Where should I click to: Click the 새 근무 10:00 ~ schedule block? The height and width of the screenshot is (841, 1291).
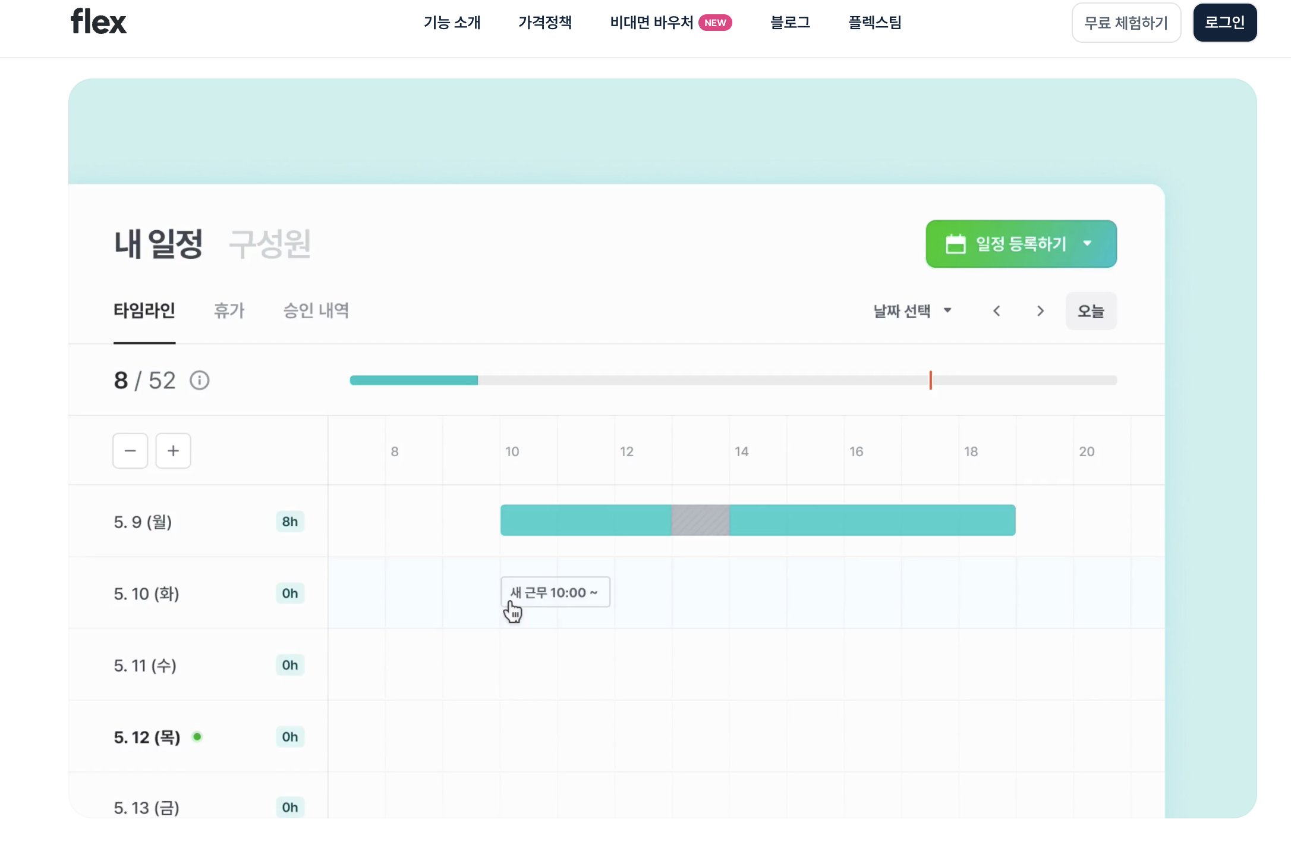pyautogui.click(x=555, y=592)
